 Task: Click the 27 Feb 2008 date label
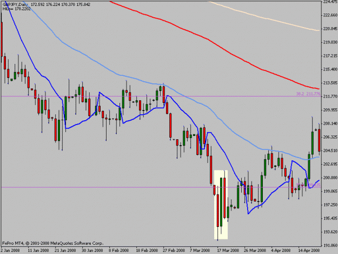[174, 251]
